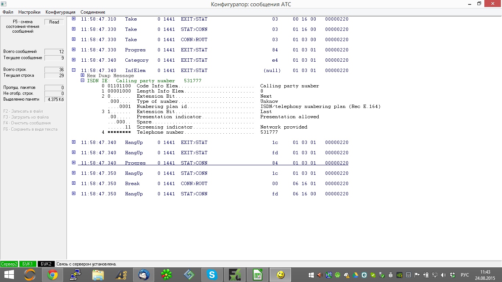
Task: Click the black БУК2 status indicator
Action: coord(46,264)
